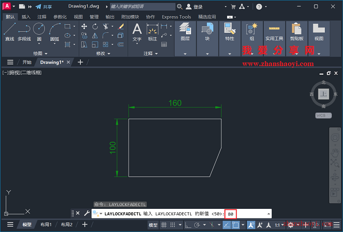Select the Circle (圆) tool

39,32
